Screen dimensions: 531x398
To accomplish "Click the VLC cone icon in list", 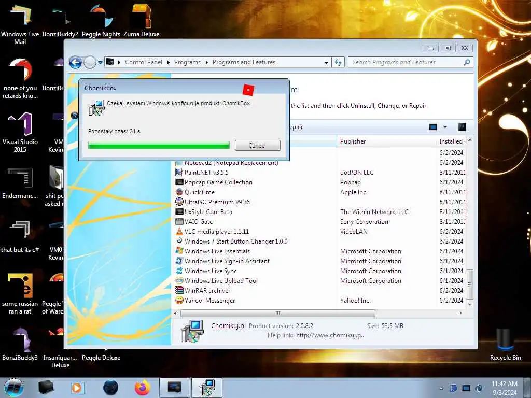I will click(x=179, y=232).
